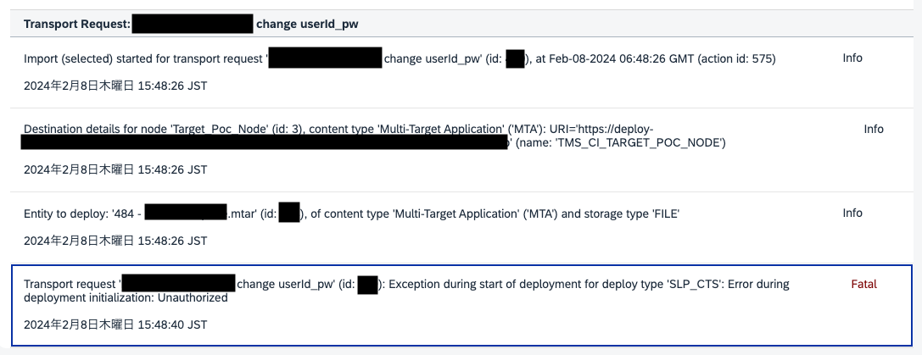The image size is (922, 355).
Task: Open the 'Entity to deploy' log entry
Action: pos(461,227)
